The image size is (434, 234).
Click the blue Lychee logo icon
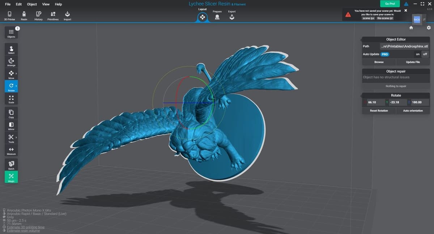click(406, 4)
